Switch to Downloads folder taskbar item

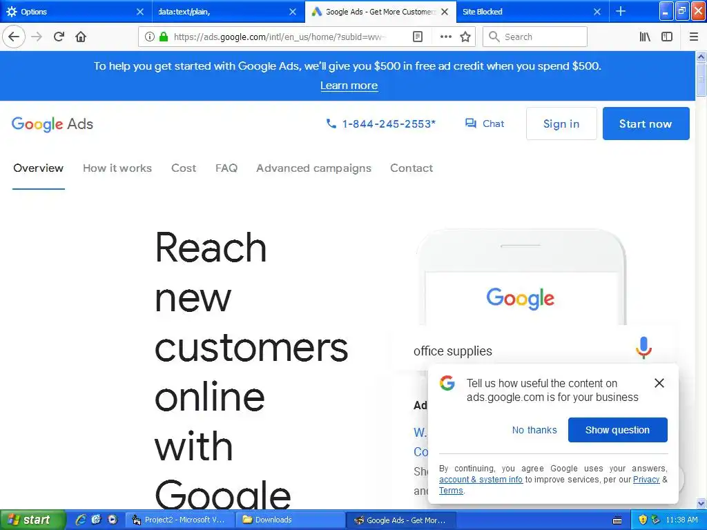tap(290, 520)
